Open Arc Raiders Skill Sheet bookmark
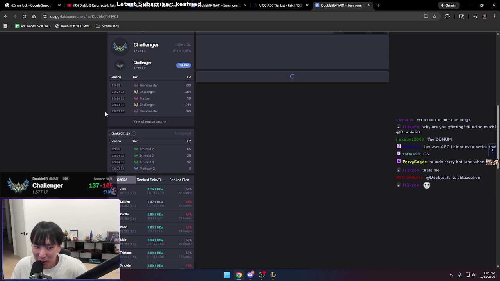The image size is (500, 281). pyautogui.click(x=33, y=26)
